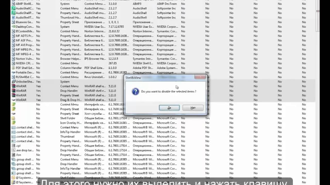Click the MF ADTS Pr... row icon
The width and height of the screenshot is (330, 185).
tap(13, 36)
